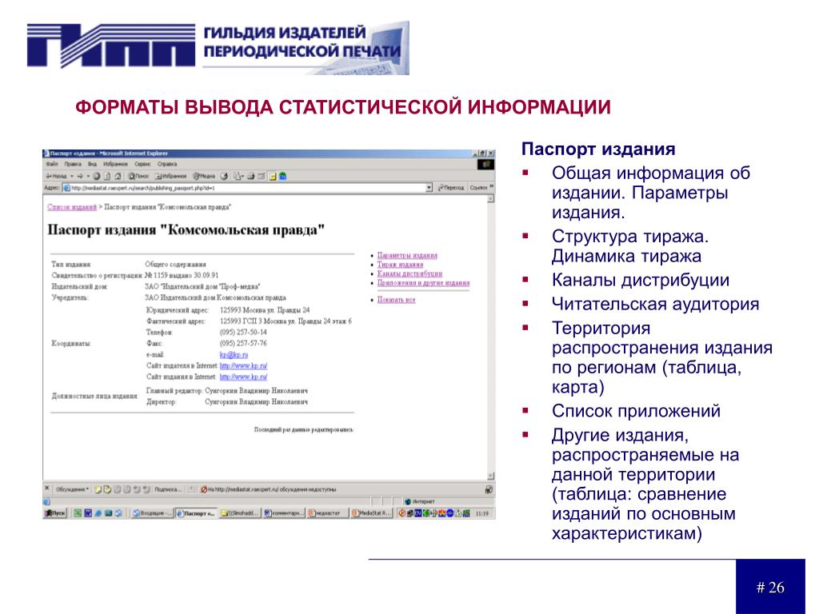The width and height of the screenshot is (819, 614).
Task: Click the History icon in IE toolbar
Action: 224,176
